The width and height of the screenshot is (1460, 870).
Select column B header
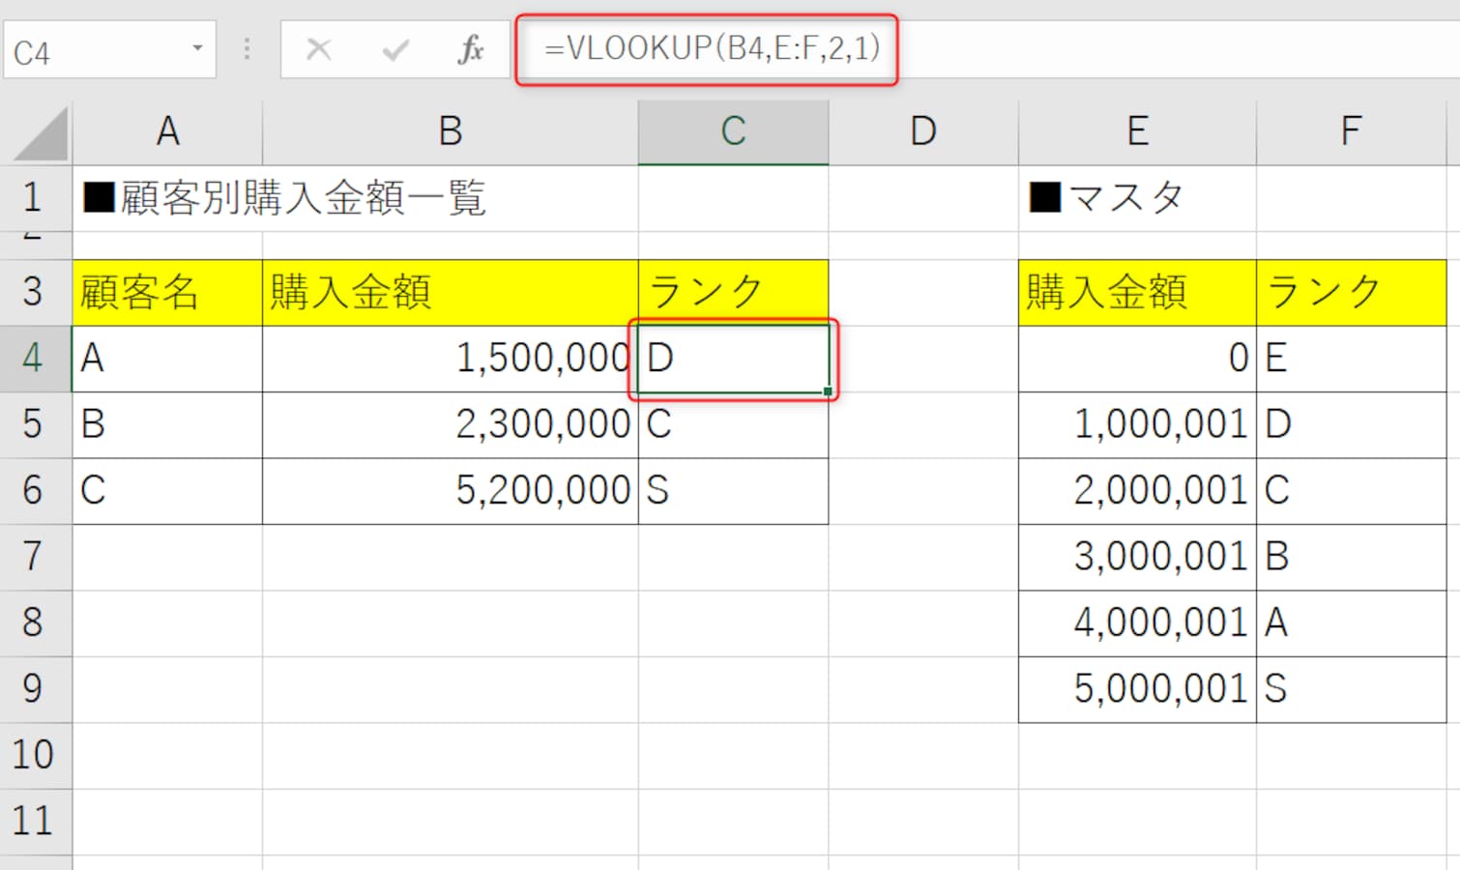tap(451, 131)
